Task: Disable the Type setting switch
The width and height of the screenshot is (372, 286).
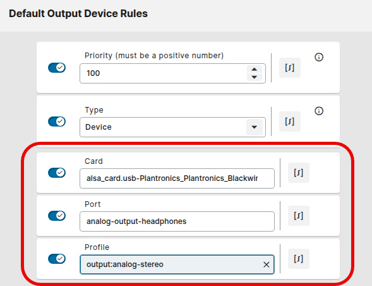Action: click(57, 121)
